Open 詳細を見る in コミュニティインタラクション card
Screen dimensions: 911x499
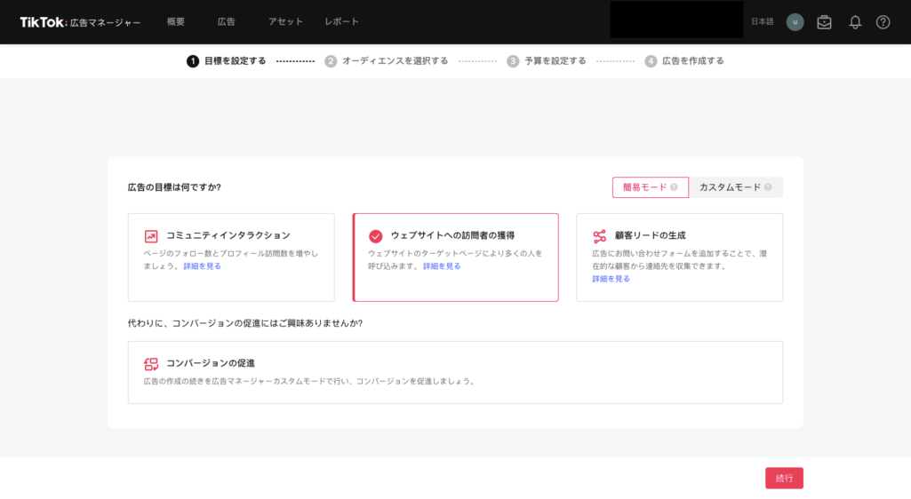tap(202, 266)
